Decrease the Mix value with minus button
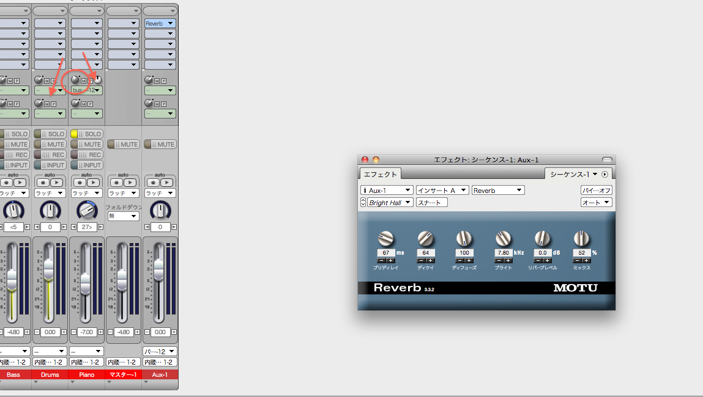The width and height of the screenshot is (703, 397). pos(577,260)
